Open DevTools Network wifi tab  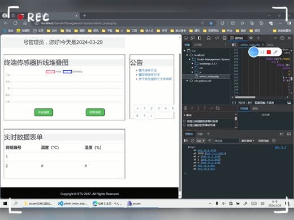251,38
